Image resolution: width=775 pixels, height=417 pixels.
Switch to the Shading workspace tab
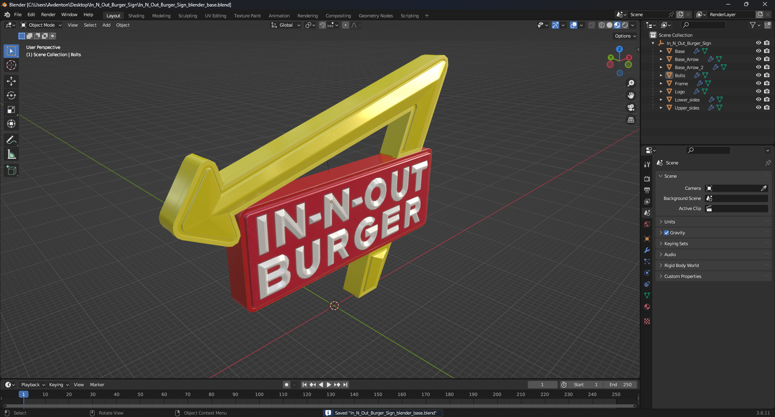[136, 16]
